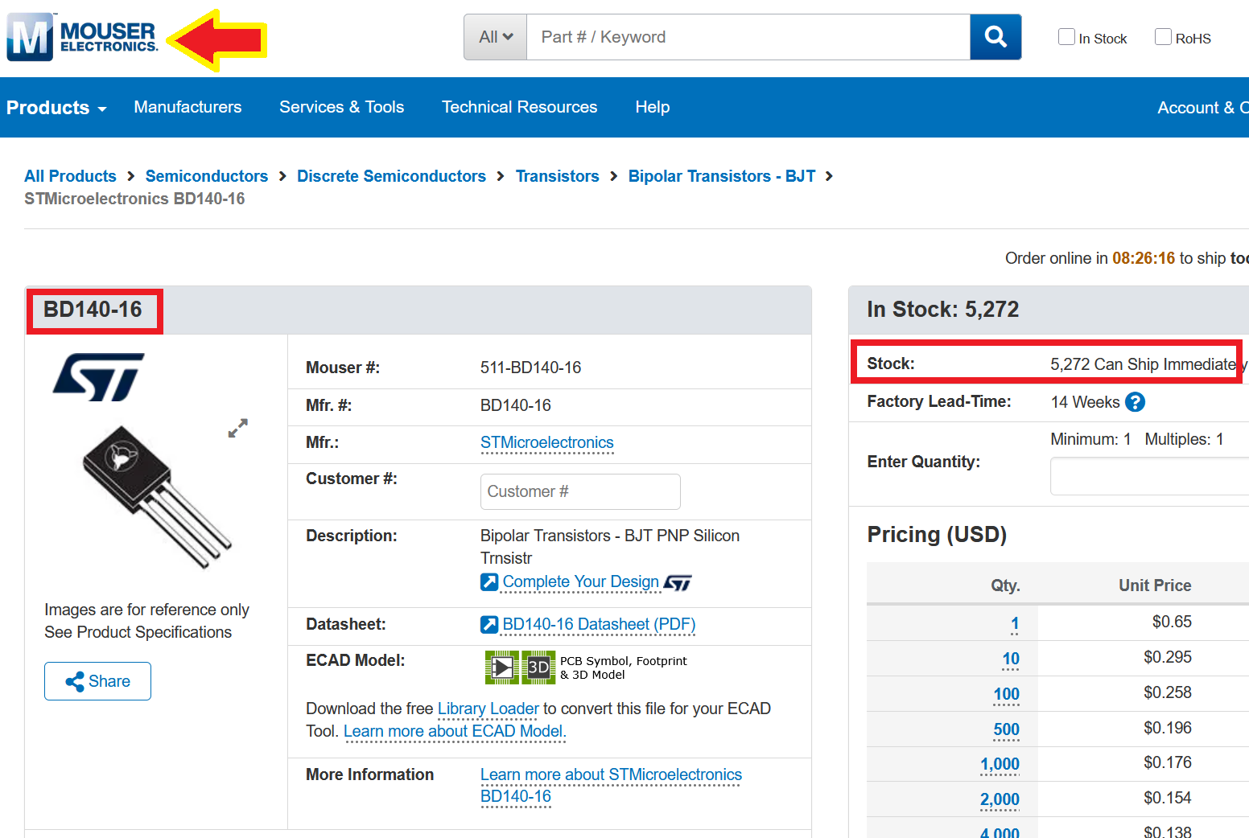This screenshot has width=1249, height=838.
Task: Open the Account menu in the navigation bar
Action: (x=1202, y=108)
